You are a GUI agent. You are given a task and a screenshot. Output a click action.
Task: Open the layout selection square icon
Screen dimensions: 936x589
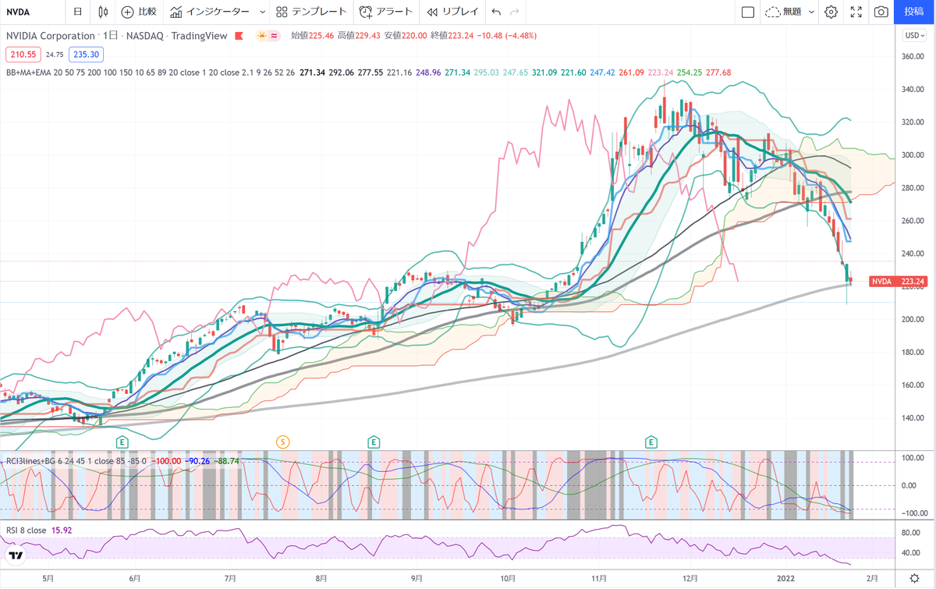click(747, 12)
